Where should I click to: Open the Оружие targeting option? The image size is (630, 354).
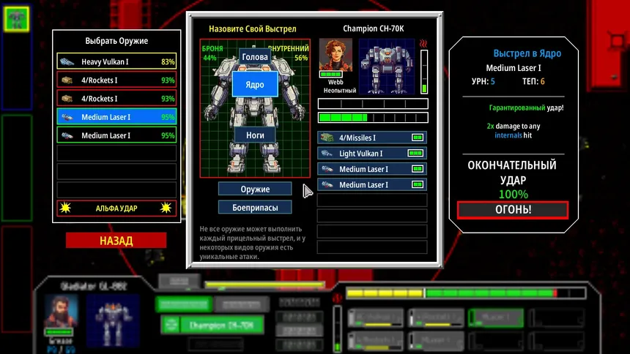pos(255,189)
